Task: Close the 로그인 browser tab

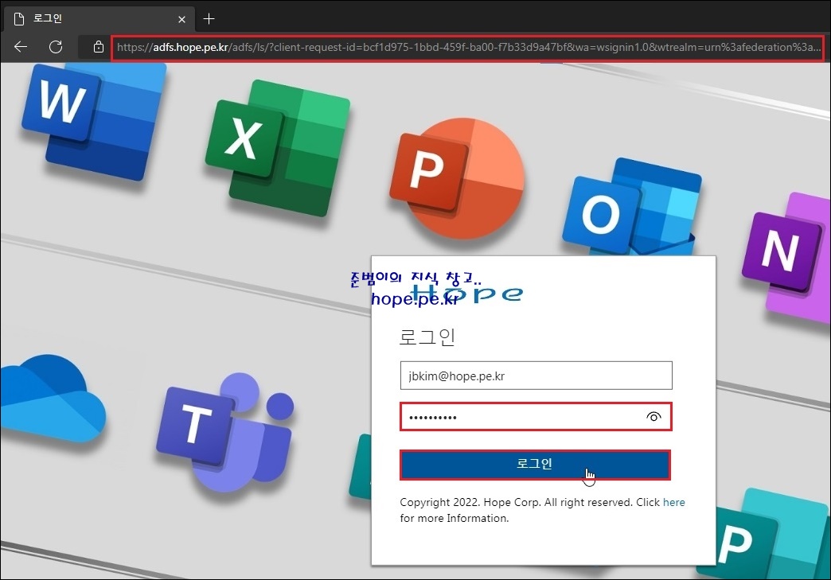Action: 181,20
